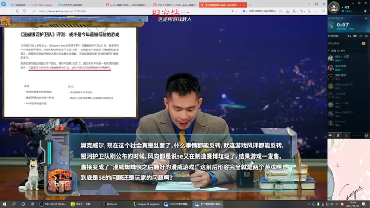Image resolution: width=370 pixels, height=208 pixels.
Task: Open the scissors screenshot tool
Action: pos(294,11)
